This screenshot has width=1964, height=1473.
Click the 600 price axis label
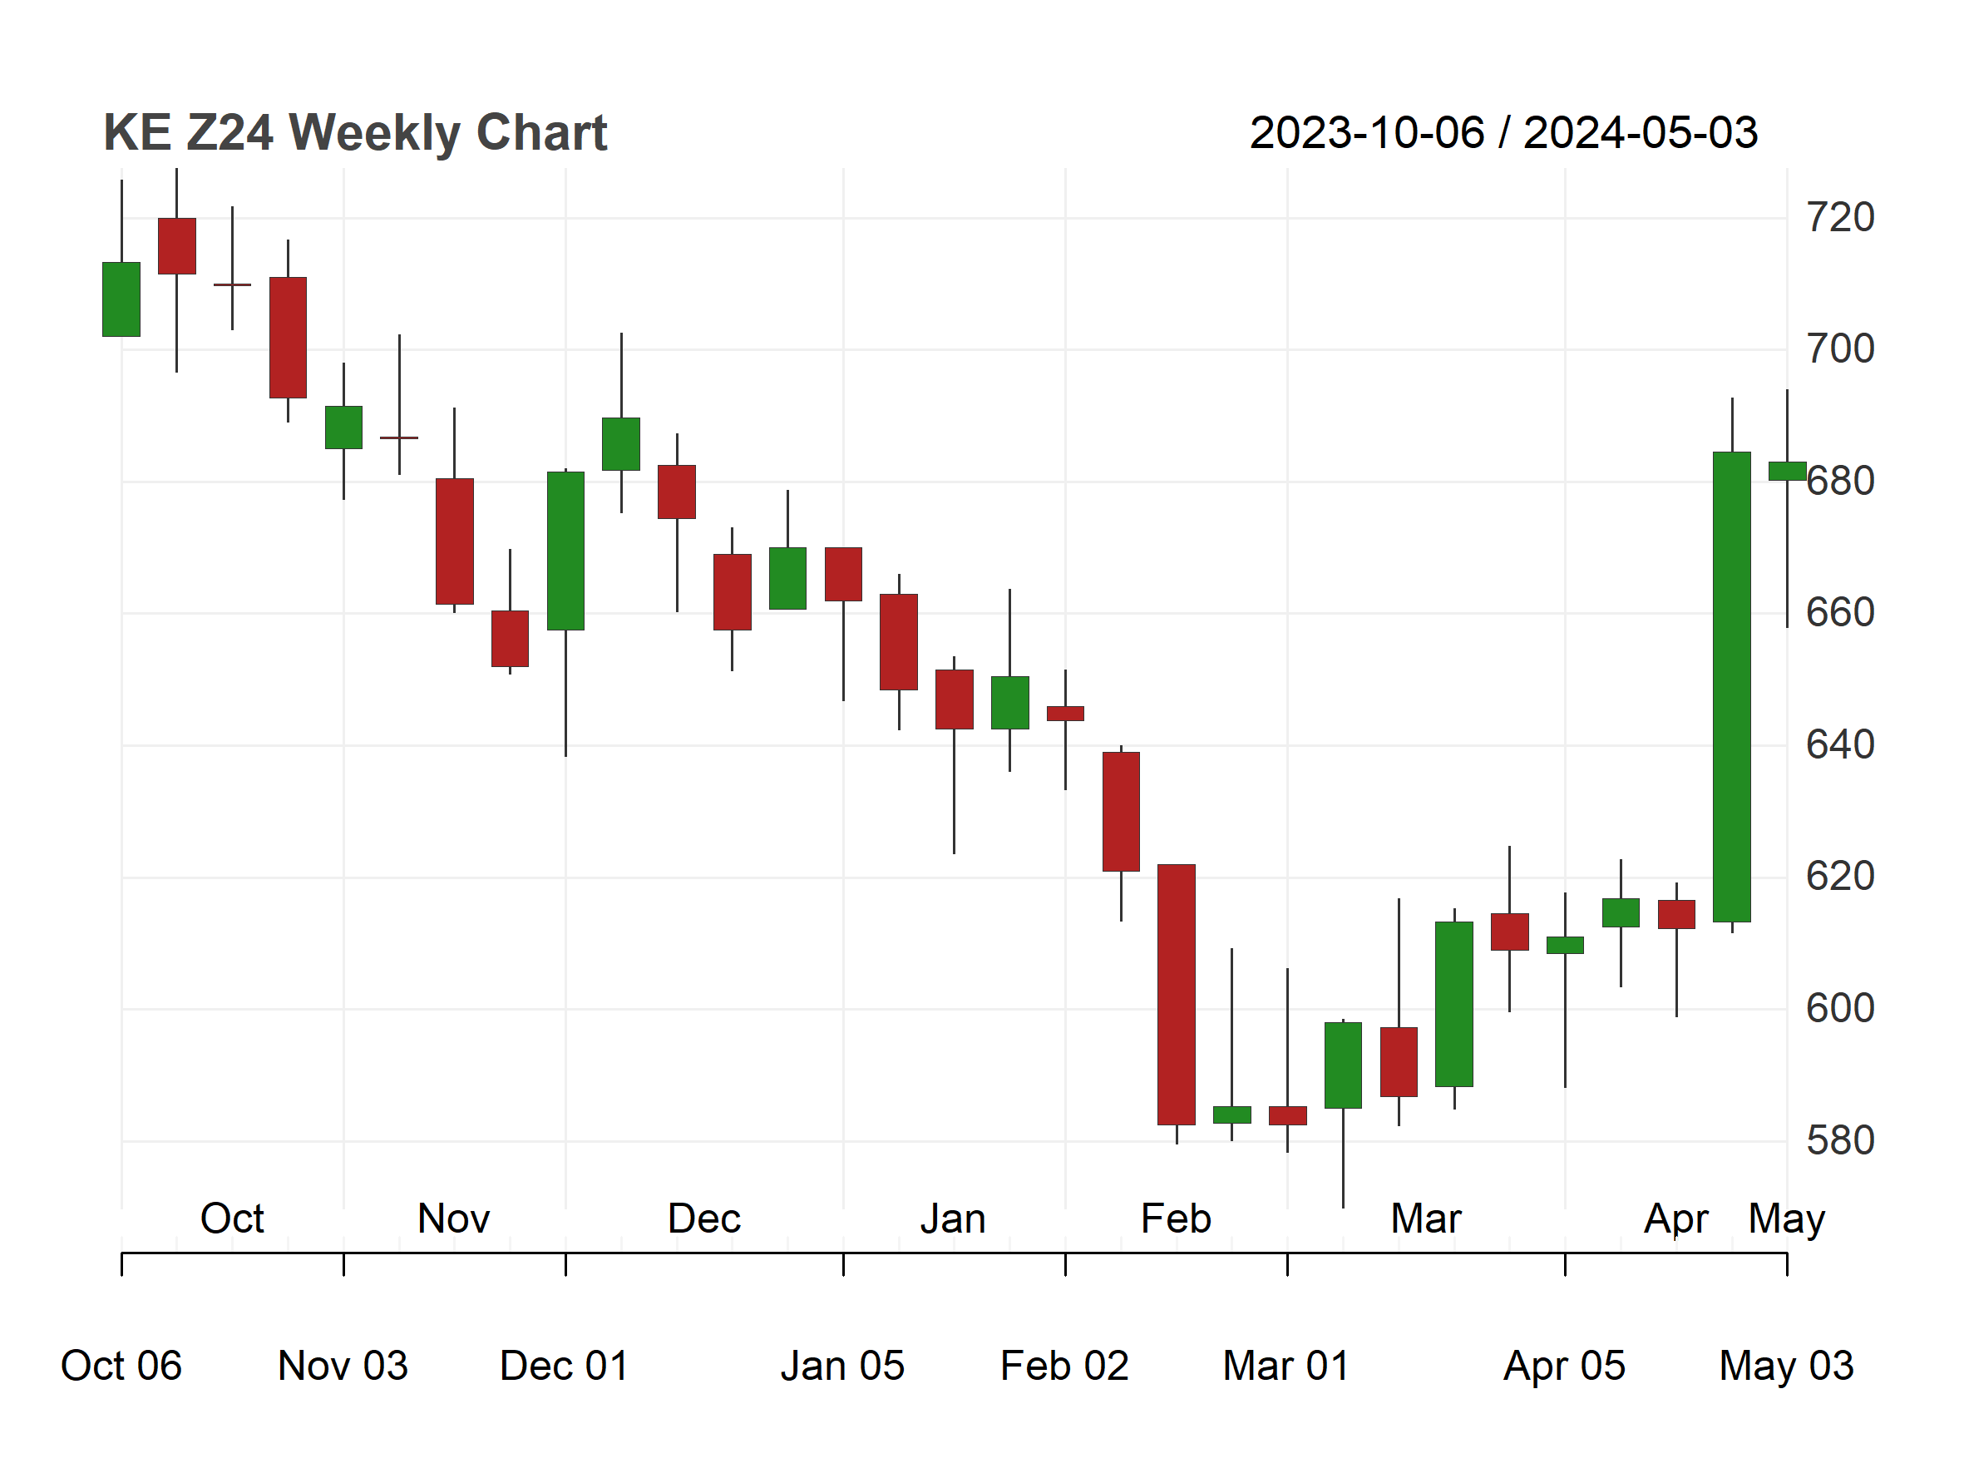click(x=1841, y=1009)
